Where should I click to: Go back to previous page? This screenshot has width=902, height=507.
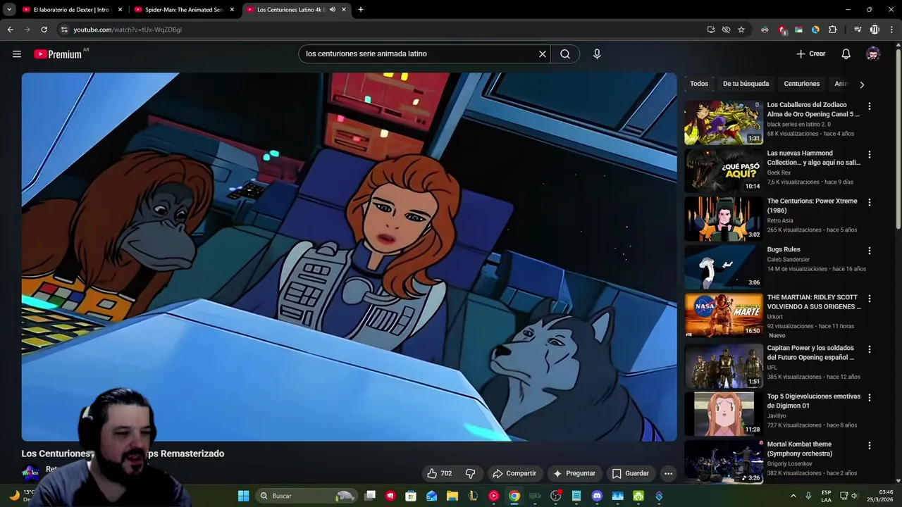click(x=11, y=30)
